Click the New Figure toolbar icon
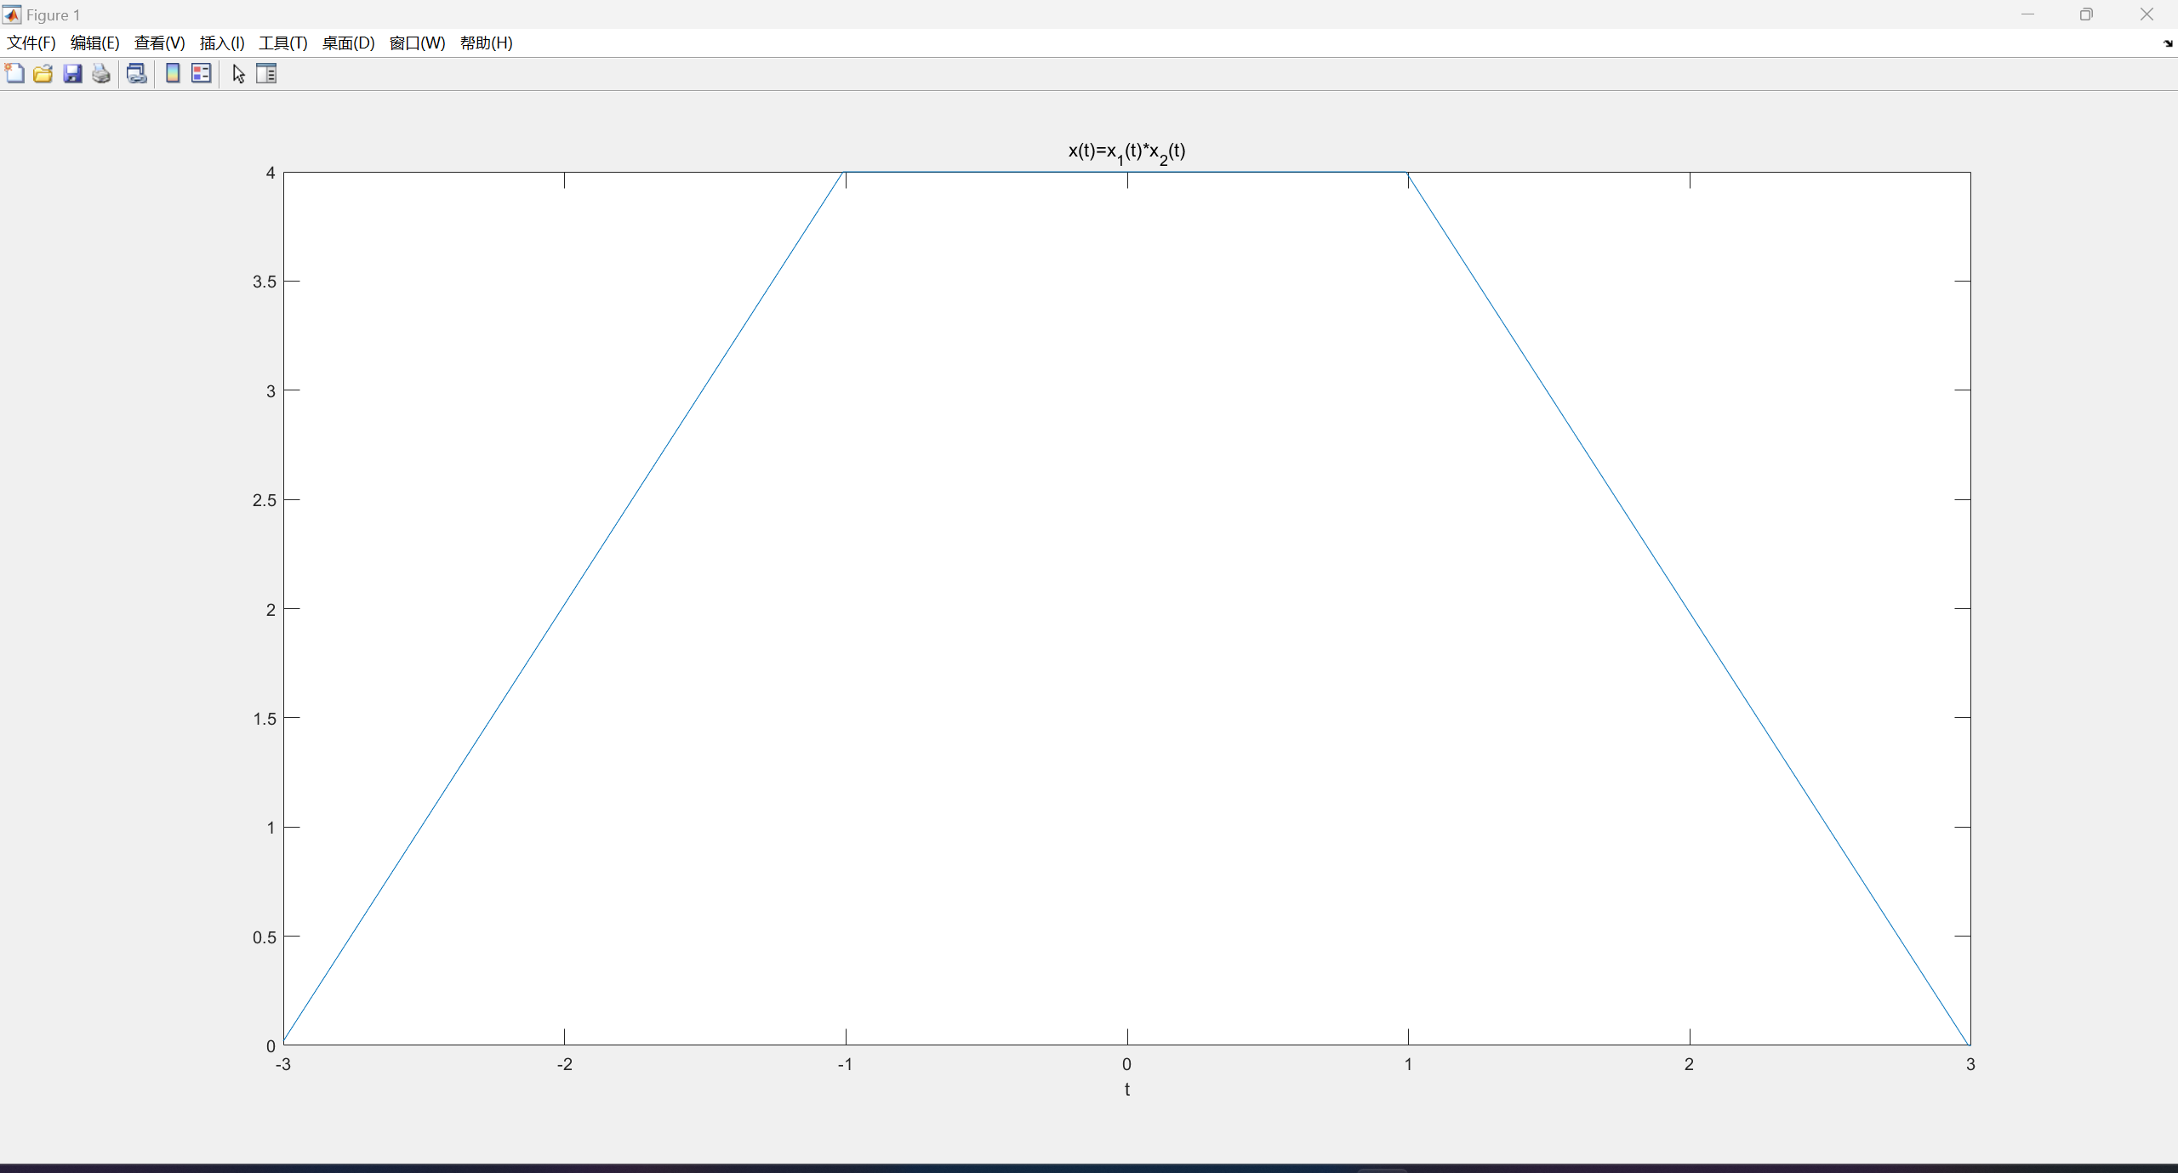2178x1173 pixels. [14, 74]
